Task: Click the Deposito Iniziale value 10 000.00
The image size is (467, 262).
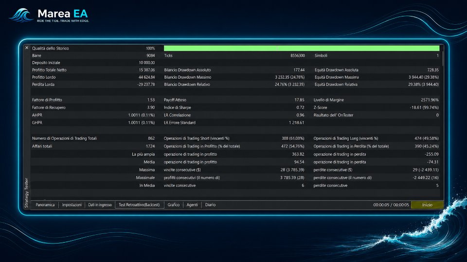Action: point(147,63)
